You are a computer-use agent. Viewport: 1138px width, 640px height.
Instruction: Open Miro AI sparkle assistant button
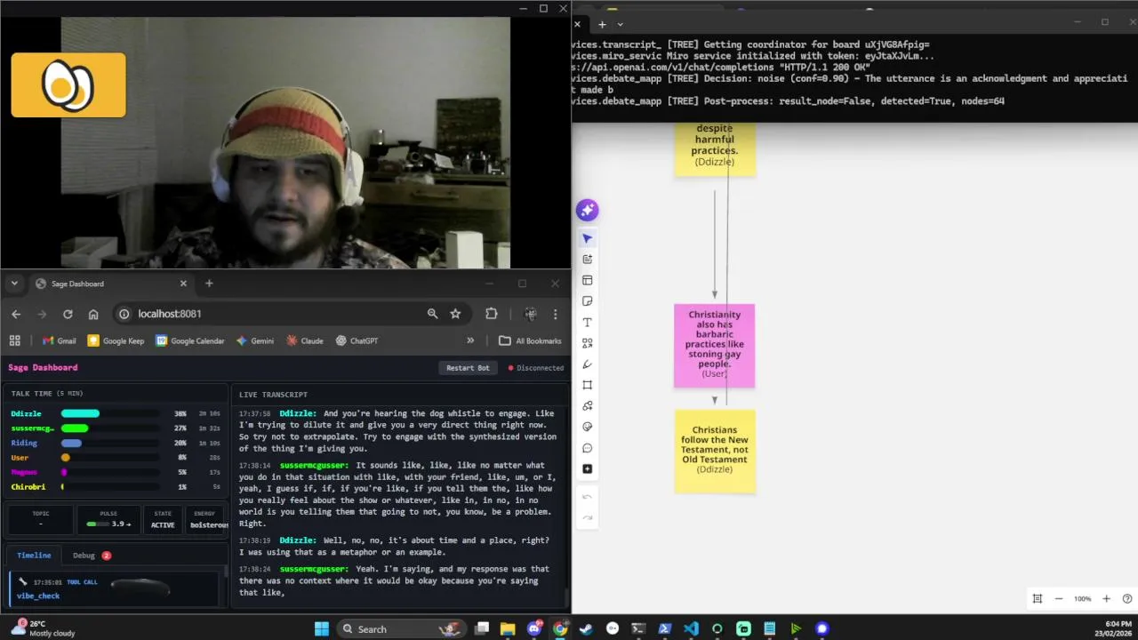[x=587, y=211]
